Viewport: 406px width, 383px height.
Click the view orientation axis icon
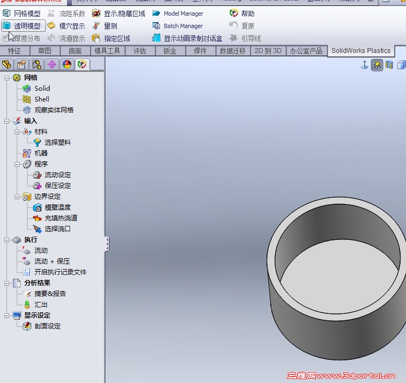[x=364, y=65]
